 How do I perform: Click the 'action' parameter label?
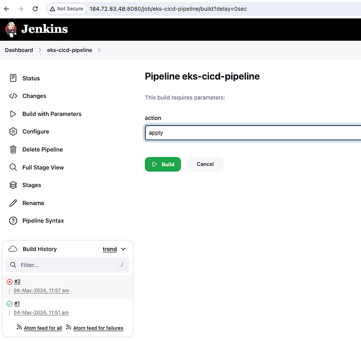(153, 118)
